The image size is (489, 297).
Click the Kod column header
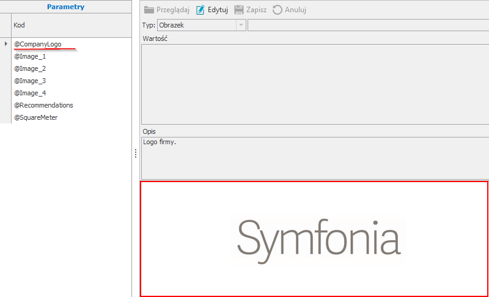(x=71, y=25)
